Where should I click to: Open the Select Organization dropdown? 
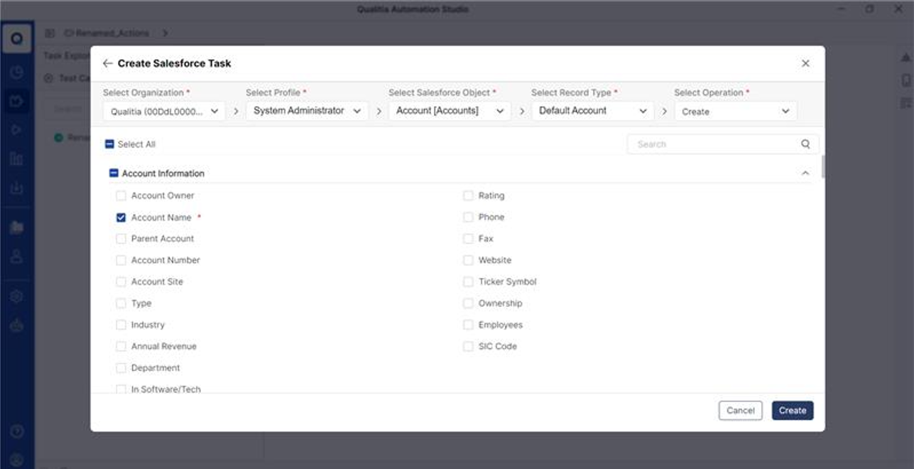point(164,112)
